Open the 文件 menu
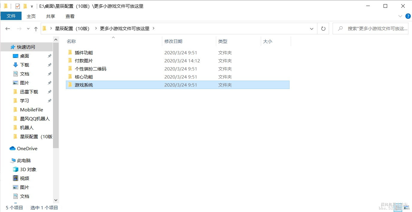Screen dimensions: 412x212 [11, 16]
